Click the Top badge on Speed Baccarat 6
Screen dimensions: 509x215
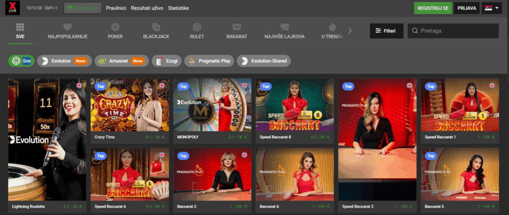(100, 156)
